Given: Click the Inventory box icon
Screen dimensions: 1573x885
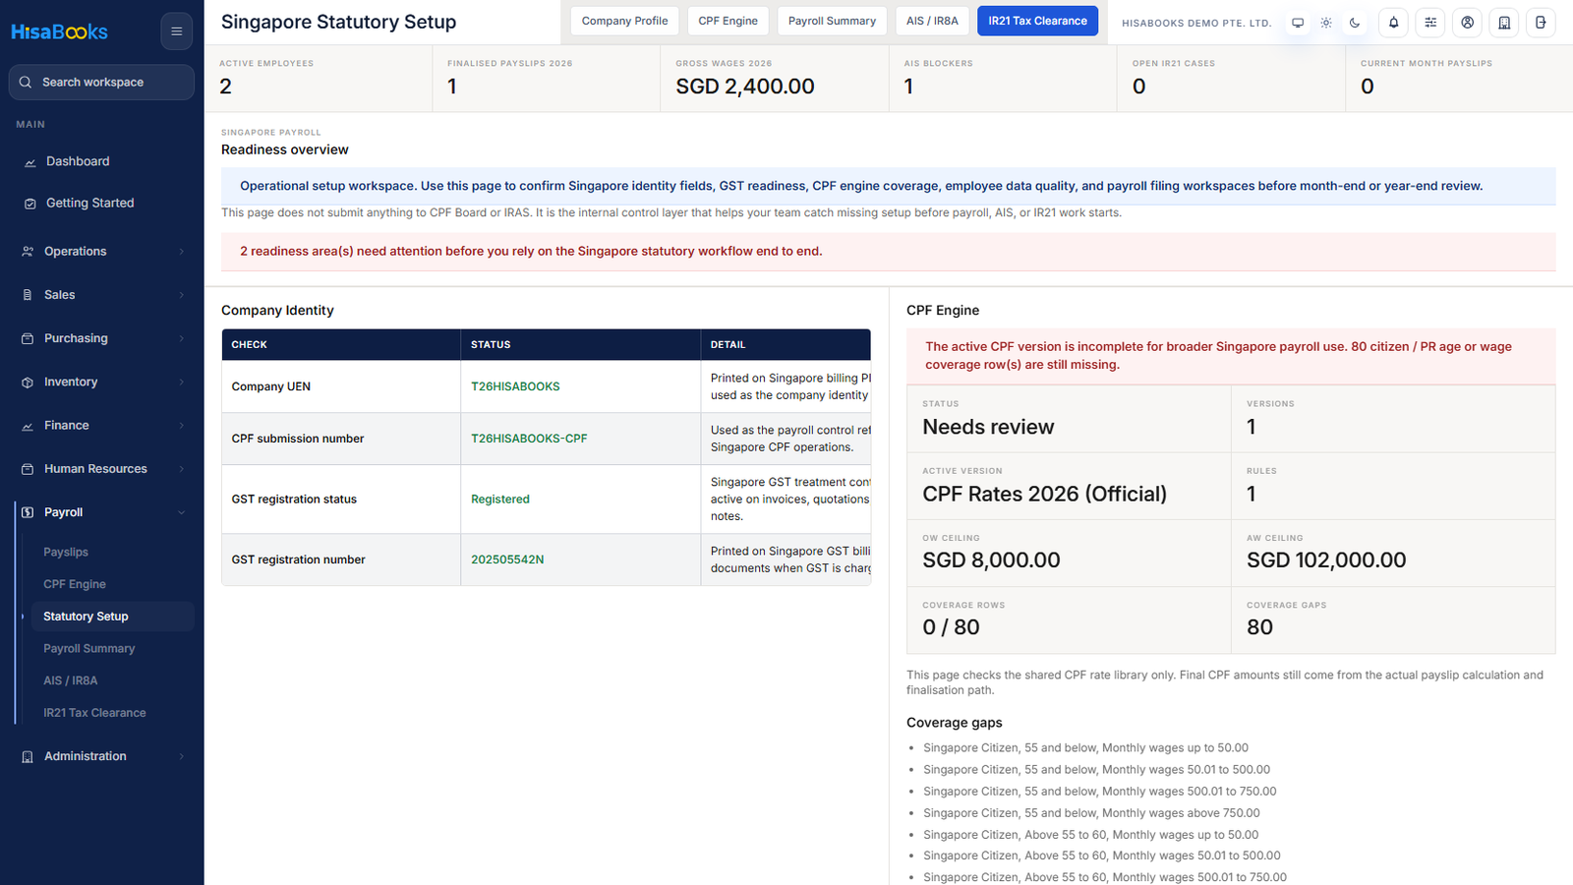Looking at the screenshot, I should [x=28, y=383].
